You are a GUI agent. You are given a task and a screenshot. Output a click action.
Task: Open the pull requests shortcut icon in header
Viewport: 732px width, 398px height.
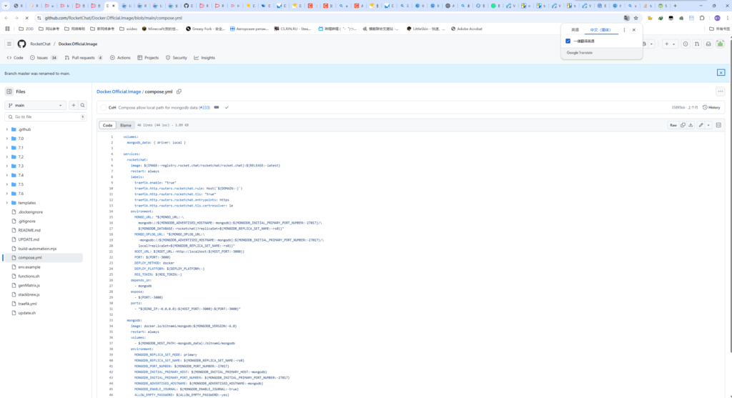697,44
